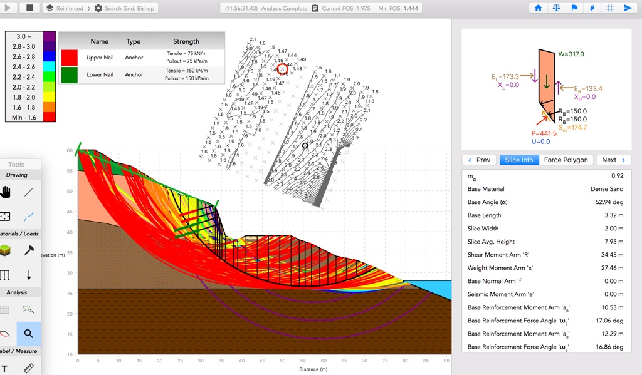
Task: Select the highlighted magnifier search tool
Action: click(x=29, y=334)
